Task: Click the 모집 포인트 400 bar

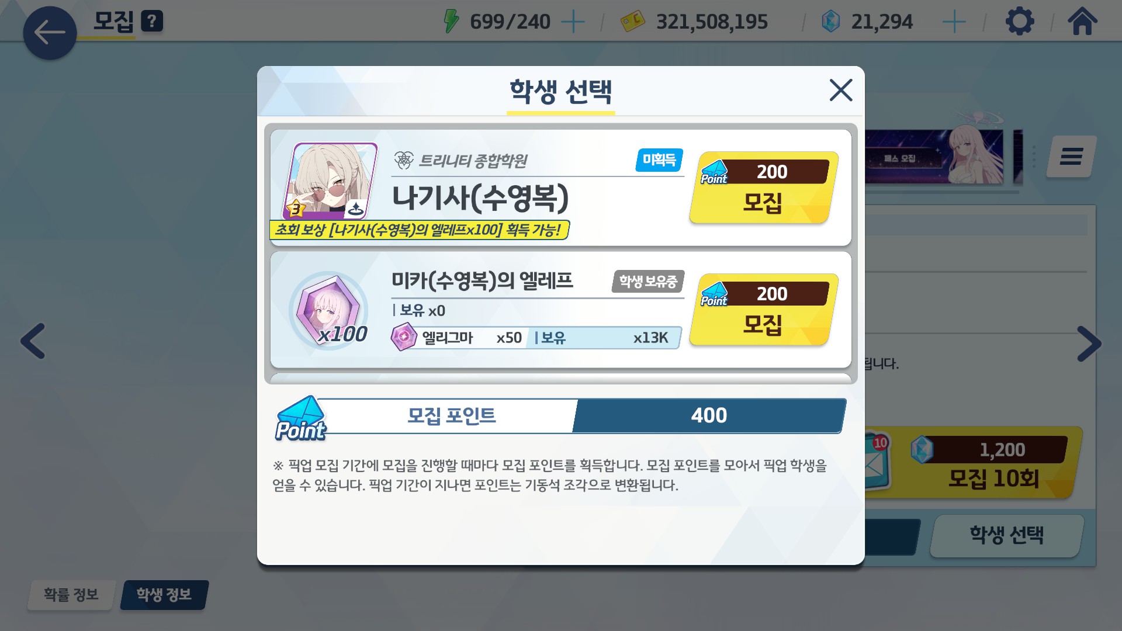Action: coord(561,416)
